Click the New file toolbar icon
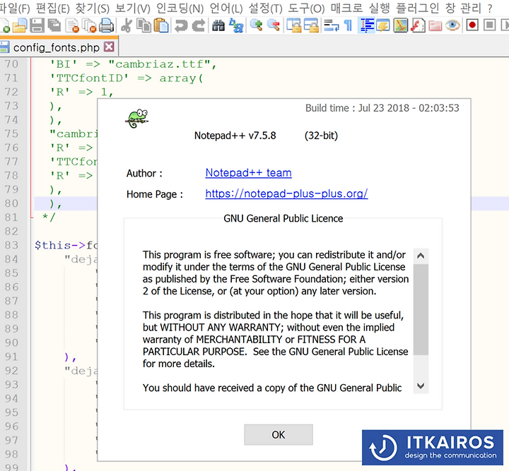 [4, 25]
